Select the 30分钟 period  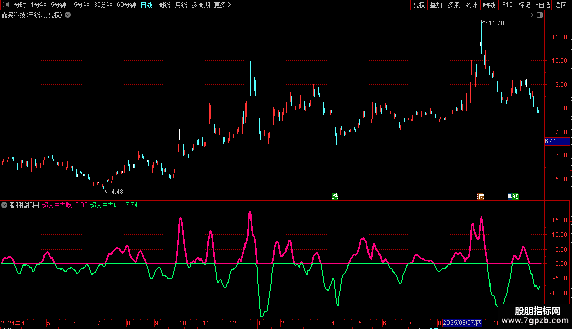coord(103,5)
